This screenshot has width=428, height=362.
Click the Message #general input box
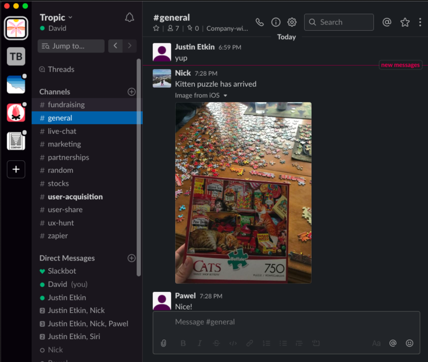point(286,322)
